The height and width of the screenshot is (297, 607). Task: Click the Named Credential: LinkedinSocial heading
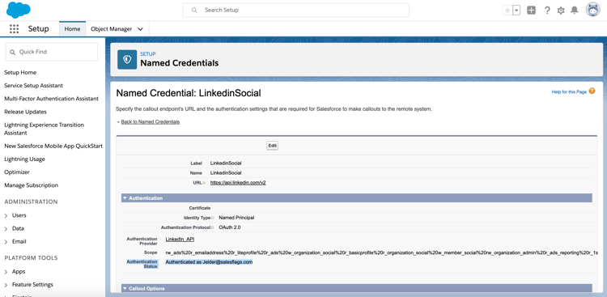[189, 93]
